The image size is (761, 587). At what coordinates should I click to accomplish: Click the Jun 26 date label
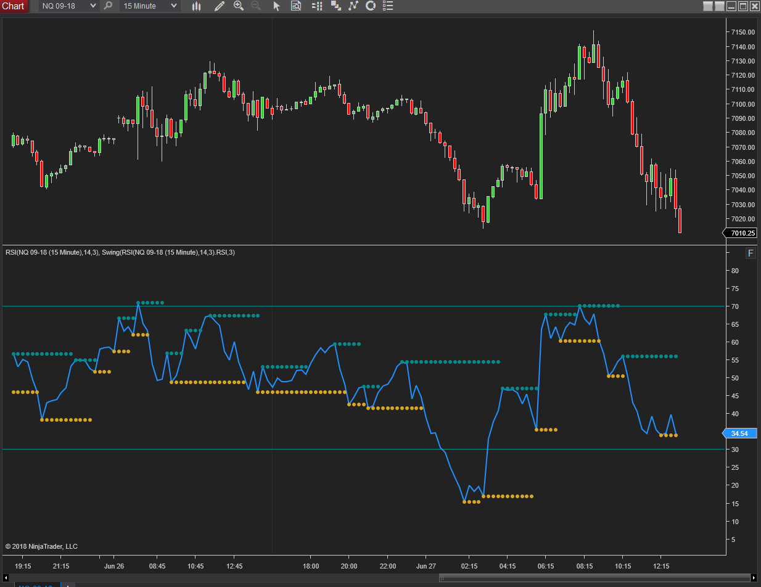114,565
